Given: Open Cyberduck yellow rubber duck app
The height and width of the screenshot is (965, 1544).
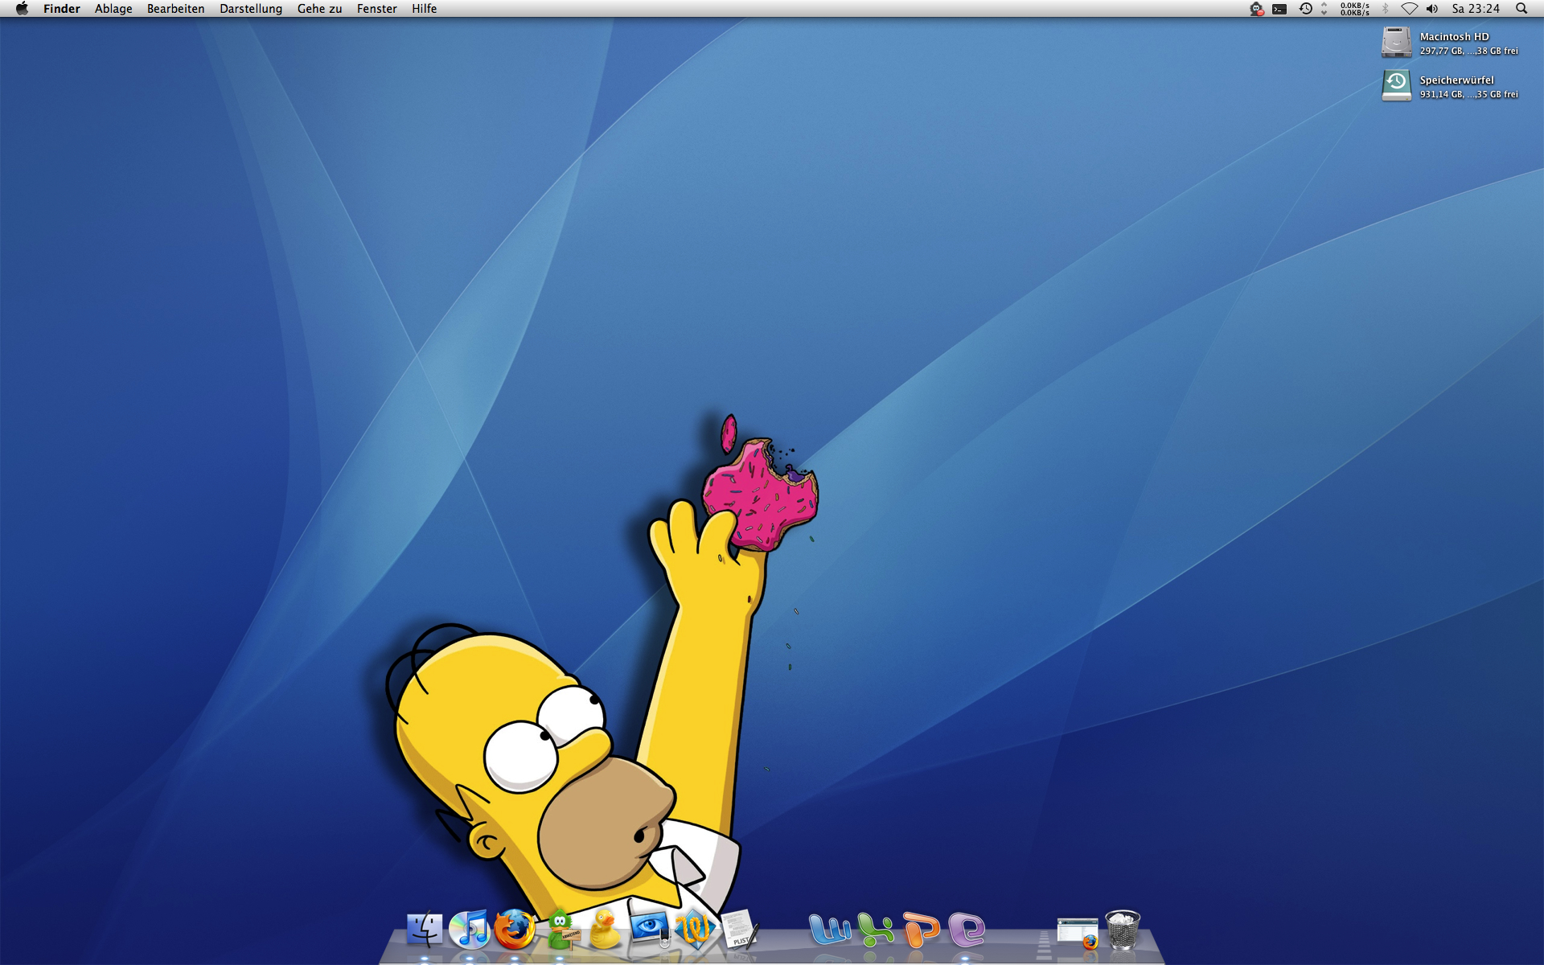Looking at the screenshot, I should tap(605, 930).
